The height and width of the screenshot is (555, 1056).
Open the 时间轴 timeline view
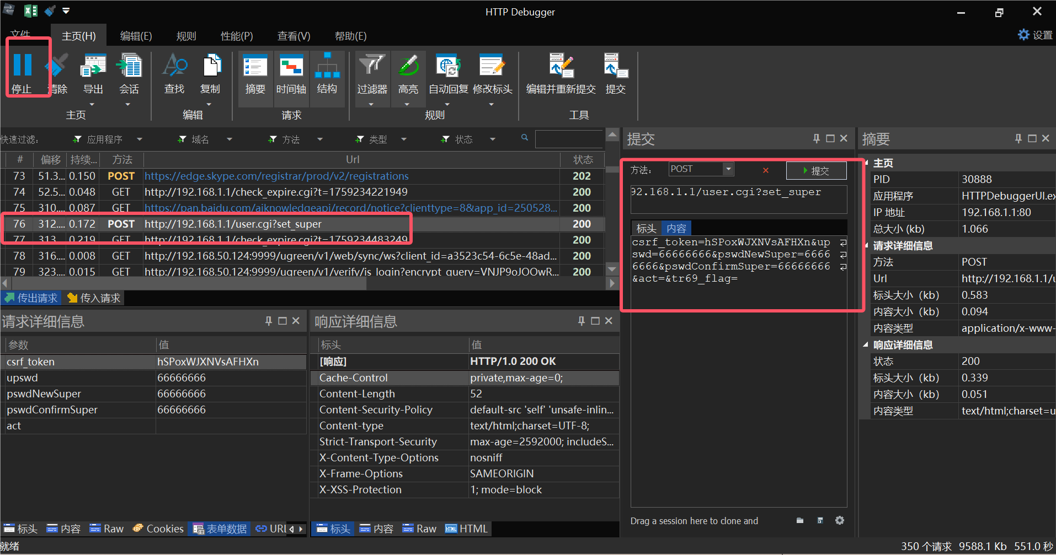click(x=291, y=66)
